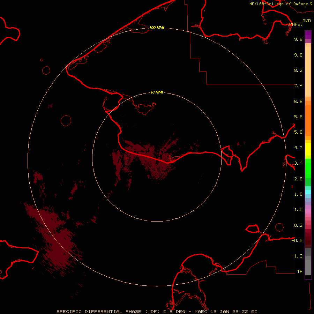Click the 5.0 scale value label

(x=298, y=132)
